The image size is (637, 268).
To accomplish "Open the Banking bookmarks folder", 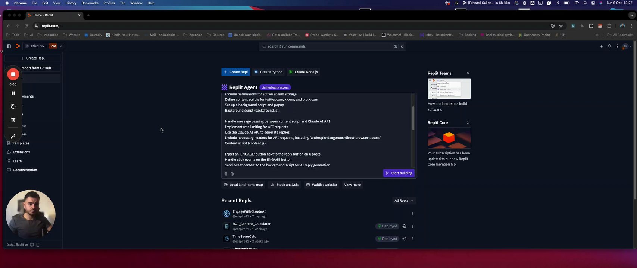I will point(468,35).
